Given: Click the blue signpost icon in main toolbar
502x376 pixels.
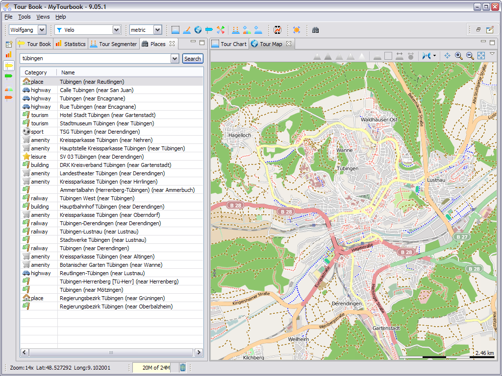Looking at the screenshot, I should [209, 30].
